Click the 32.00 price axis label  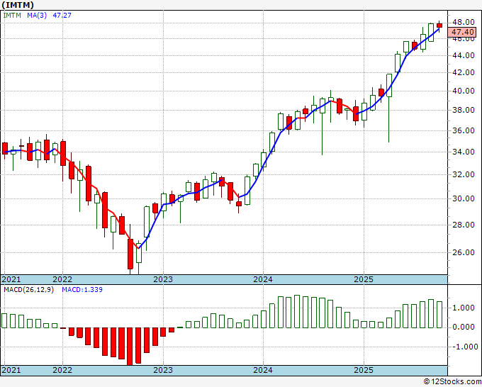pos(464,174)
